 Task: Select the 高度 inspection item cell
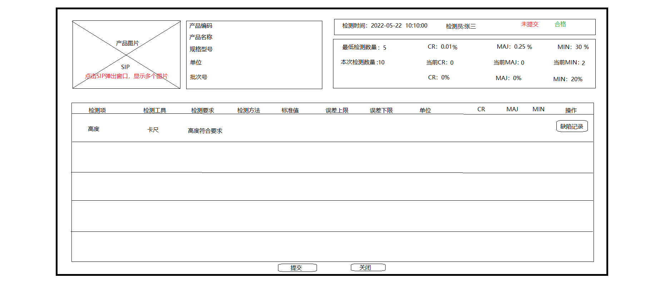94,129
